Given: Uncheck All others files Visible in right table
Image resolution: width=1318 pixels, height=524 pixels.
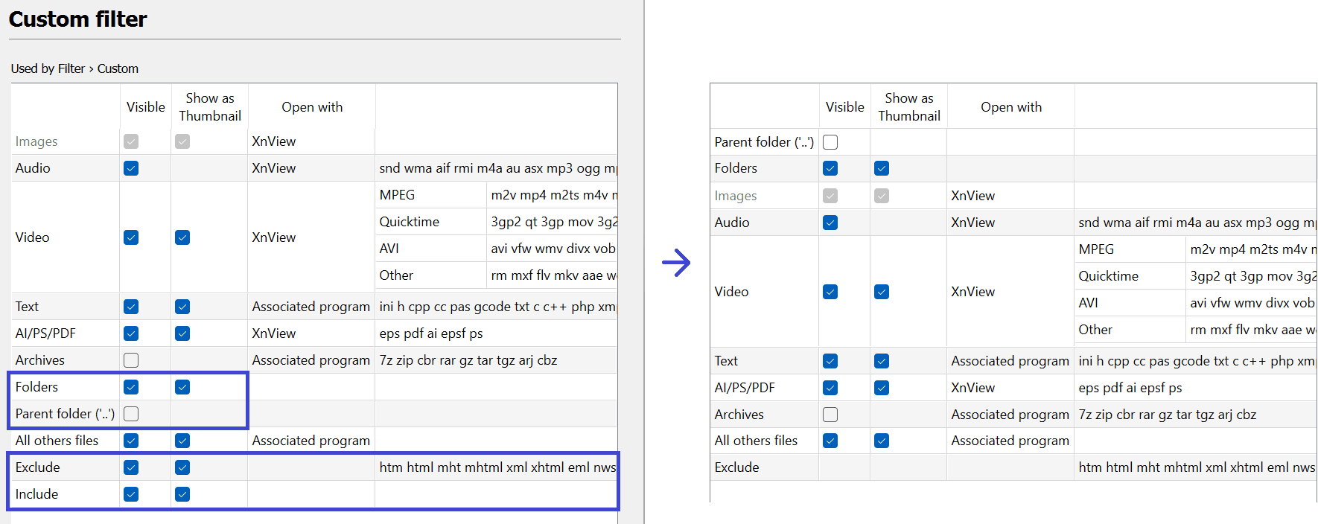Looking at the screenshot, I should [830, 441].
